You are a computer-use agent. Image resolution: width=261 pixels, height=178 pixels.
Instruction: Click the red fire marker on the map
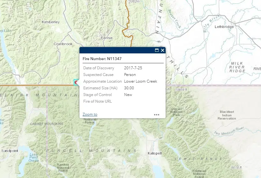[x=76, y=83]
